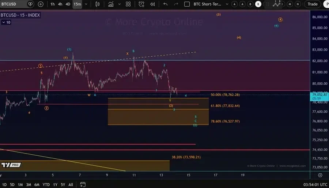
Task: Click the unselected circled B button
Action: [250, 4]
